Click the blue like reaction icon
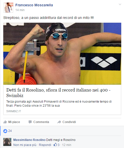124x148 pixels. pos(5,131)
